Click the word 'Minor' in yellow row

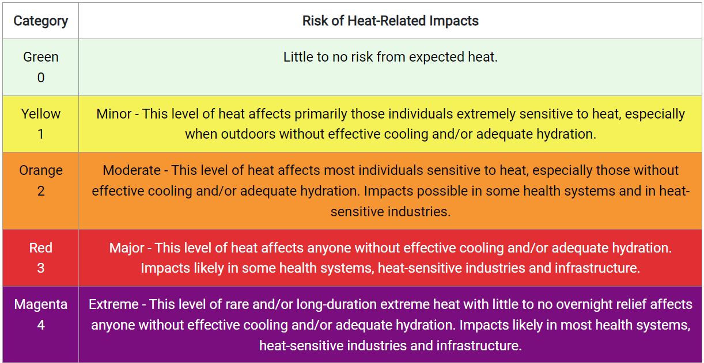[x=113, y=113]
